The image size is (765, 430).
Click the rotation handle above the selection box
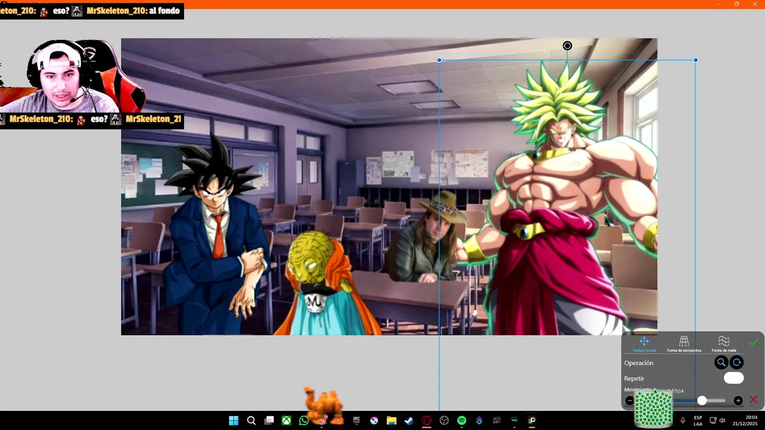pyautogui.click(x=567, y=46)
